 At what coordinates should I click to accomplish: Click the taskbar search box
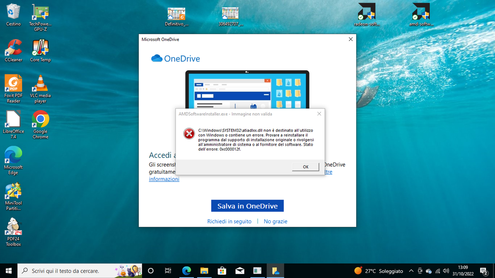point(80,271)
